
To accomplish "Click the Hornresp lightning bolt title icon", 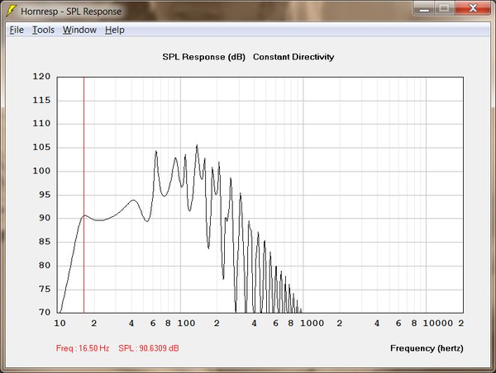I will coord(11,12).
